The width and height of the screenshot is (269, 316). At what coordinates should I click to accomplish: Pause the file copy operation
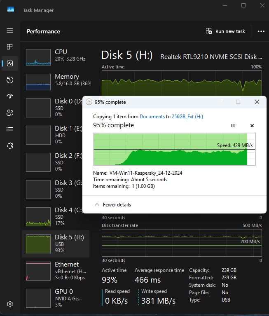pos(233,126)
